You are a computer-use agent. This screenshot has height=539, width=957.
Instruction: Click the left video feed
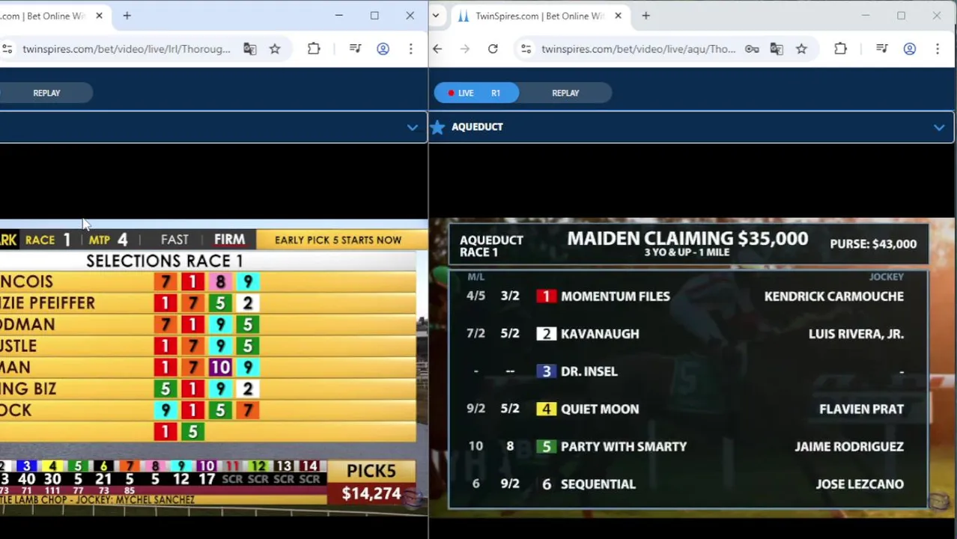(x=213, y=367)
